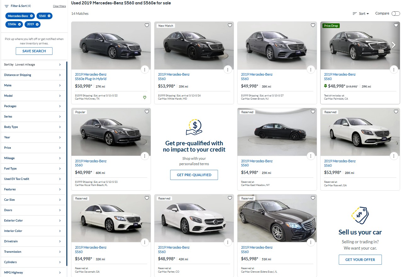Image resolution: width=402 pixels, height=277 pixels.
Task: Toggle the Compare switch
Action: coord(396,14)
